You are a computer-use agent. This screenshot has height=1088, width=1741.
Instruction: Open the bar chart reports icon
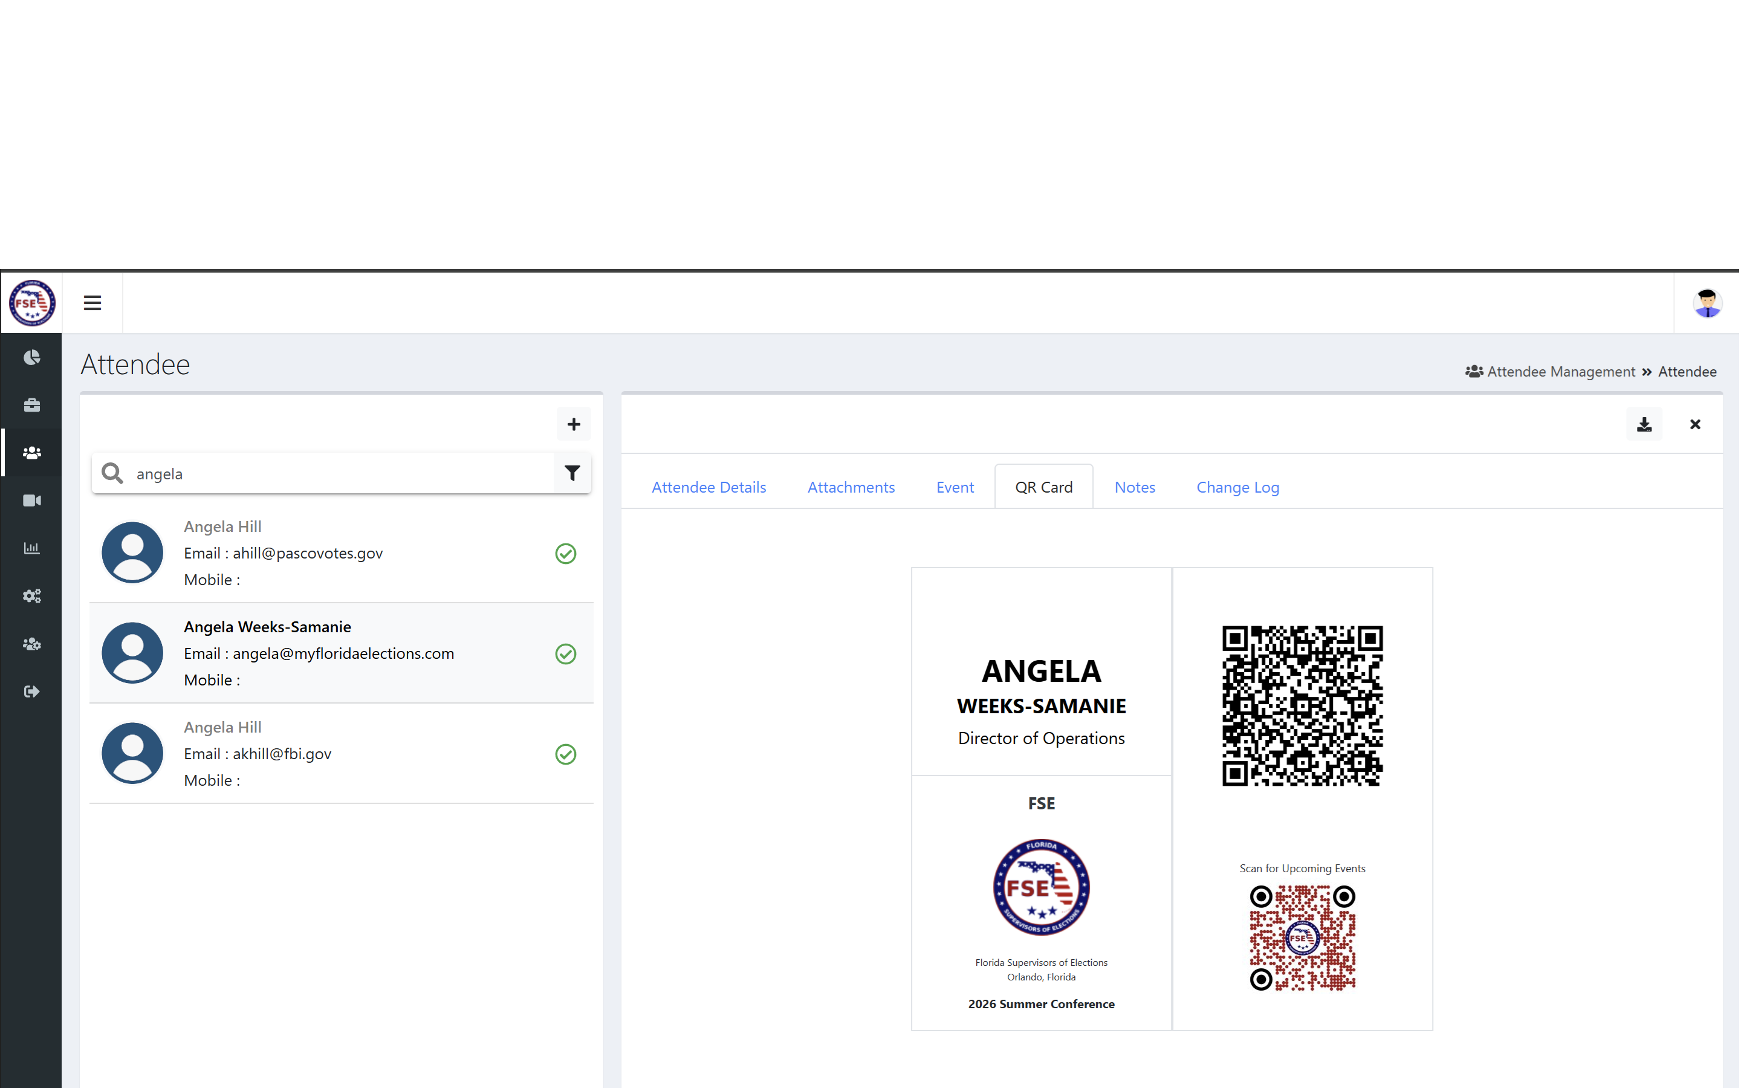tap(31, 548)
